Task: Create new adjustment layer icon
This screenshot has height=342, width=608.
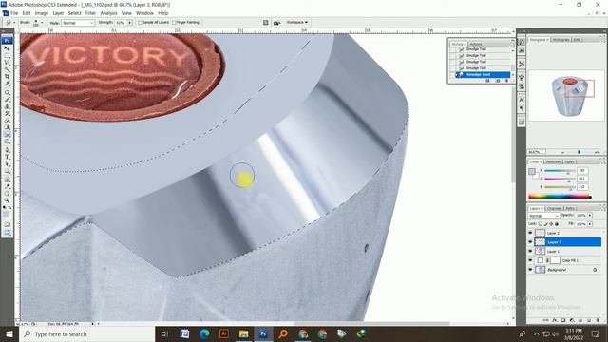Action: (572, 320)
